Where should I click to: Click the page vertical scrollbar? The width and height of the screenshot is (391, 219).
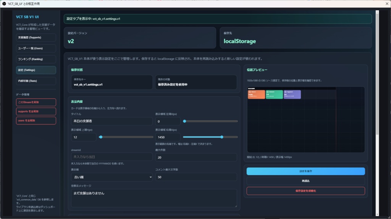[x=377, y=75]
